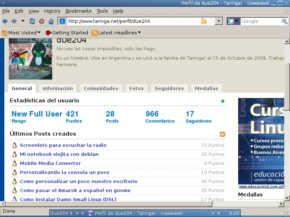Subscribe via RSS icon in address bar
290x217 pixels.
point(204,21)
